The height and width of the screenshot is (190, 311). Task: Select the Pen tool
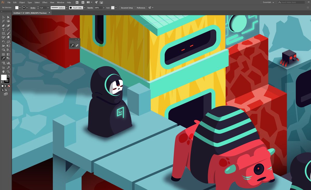click(x=3, y=25)
